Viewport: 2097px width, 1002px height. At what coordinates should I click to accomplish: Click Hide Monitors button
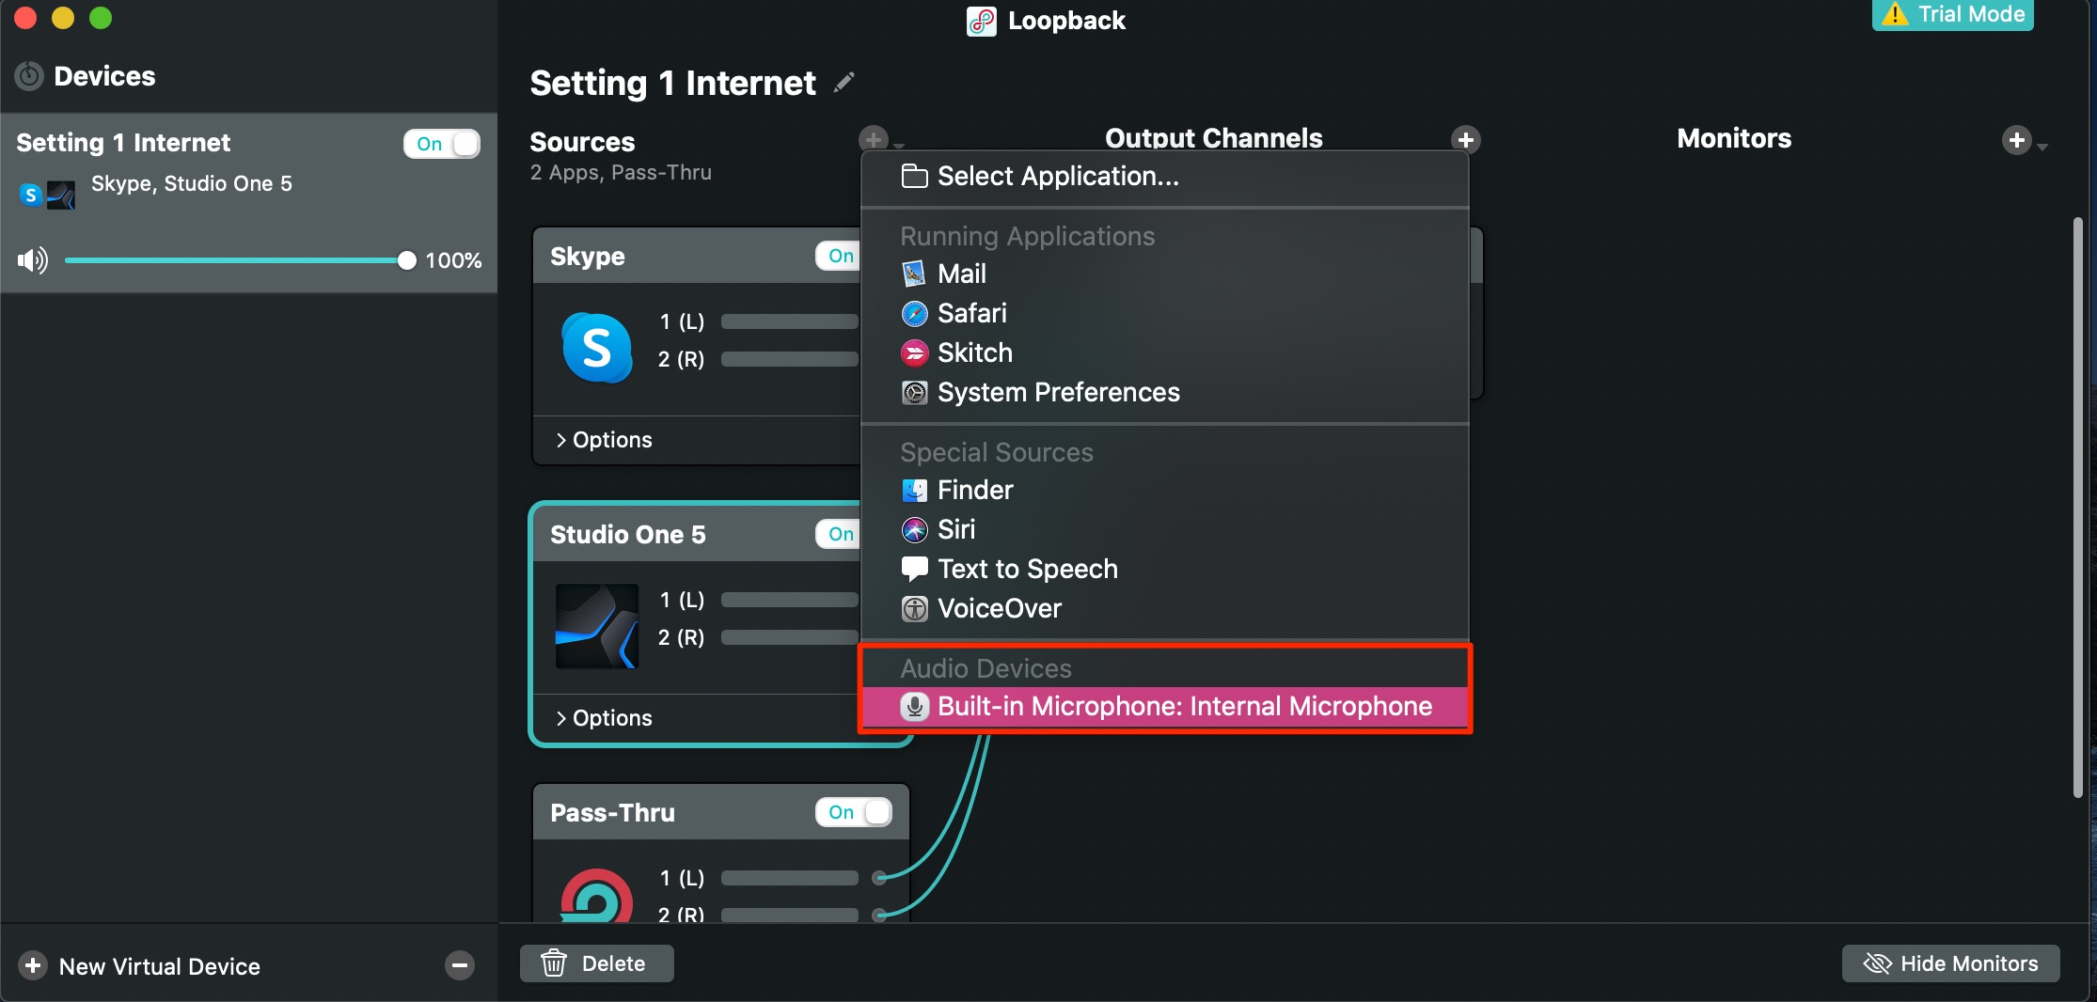1950,963
